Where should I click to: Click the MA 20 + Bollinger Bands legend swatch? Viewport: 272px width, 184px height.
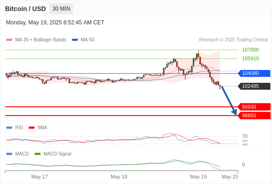(9, 40)
